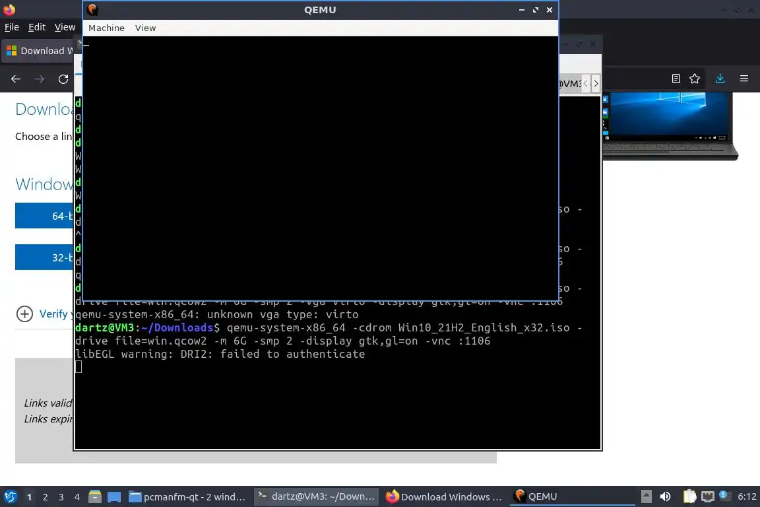
Task: Maximize the QEMU window
Action: pos(536,10)
